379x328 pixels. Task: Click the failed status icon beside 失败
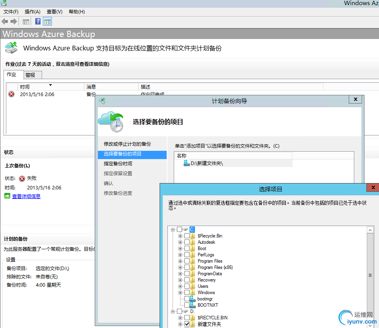point(22,179)
